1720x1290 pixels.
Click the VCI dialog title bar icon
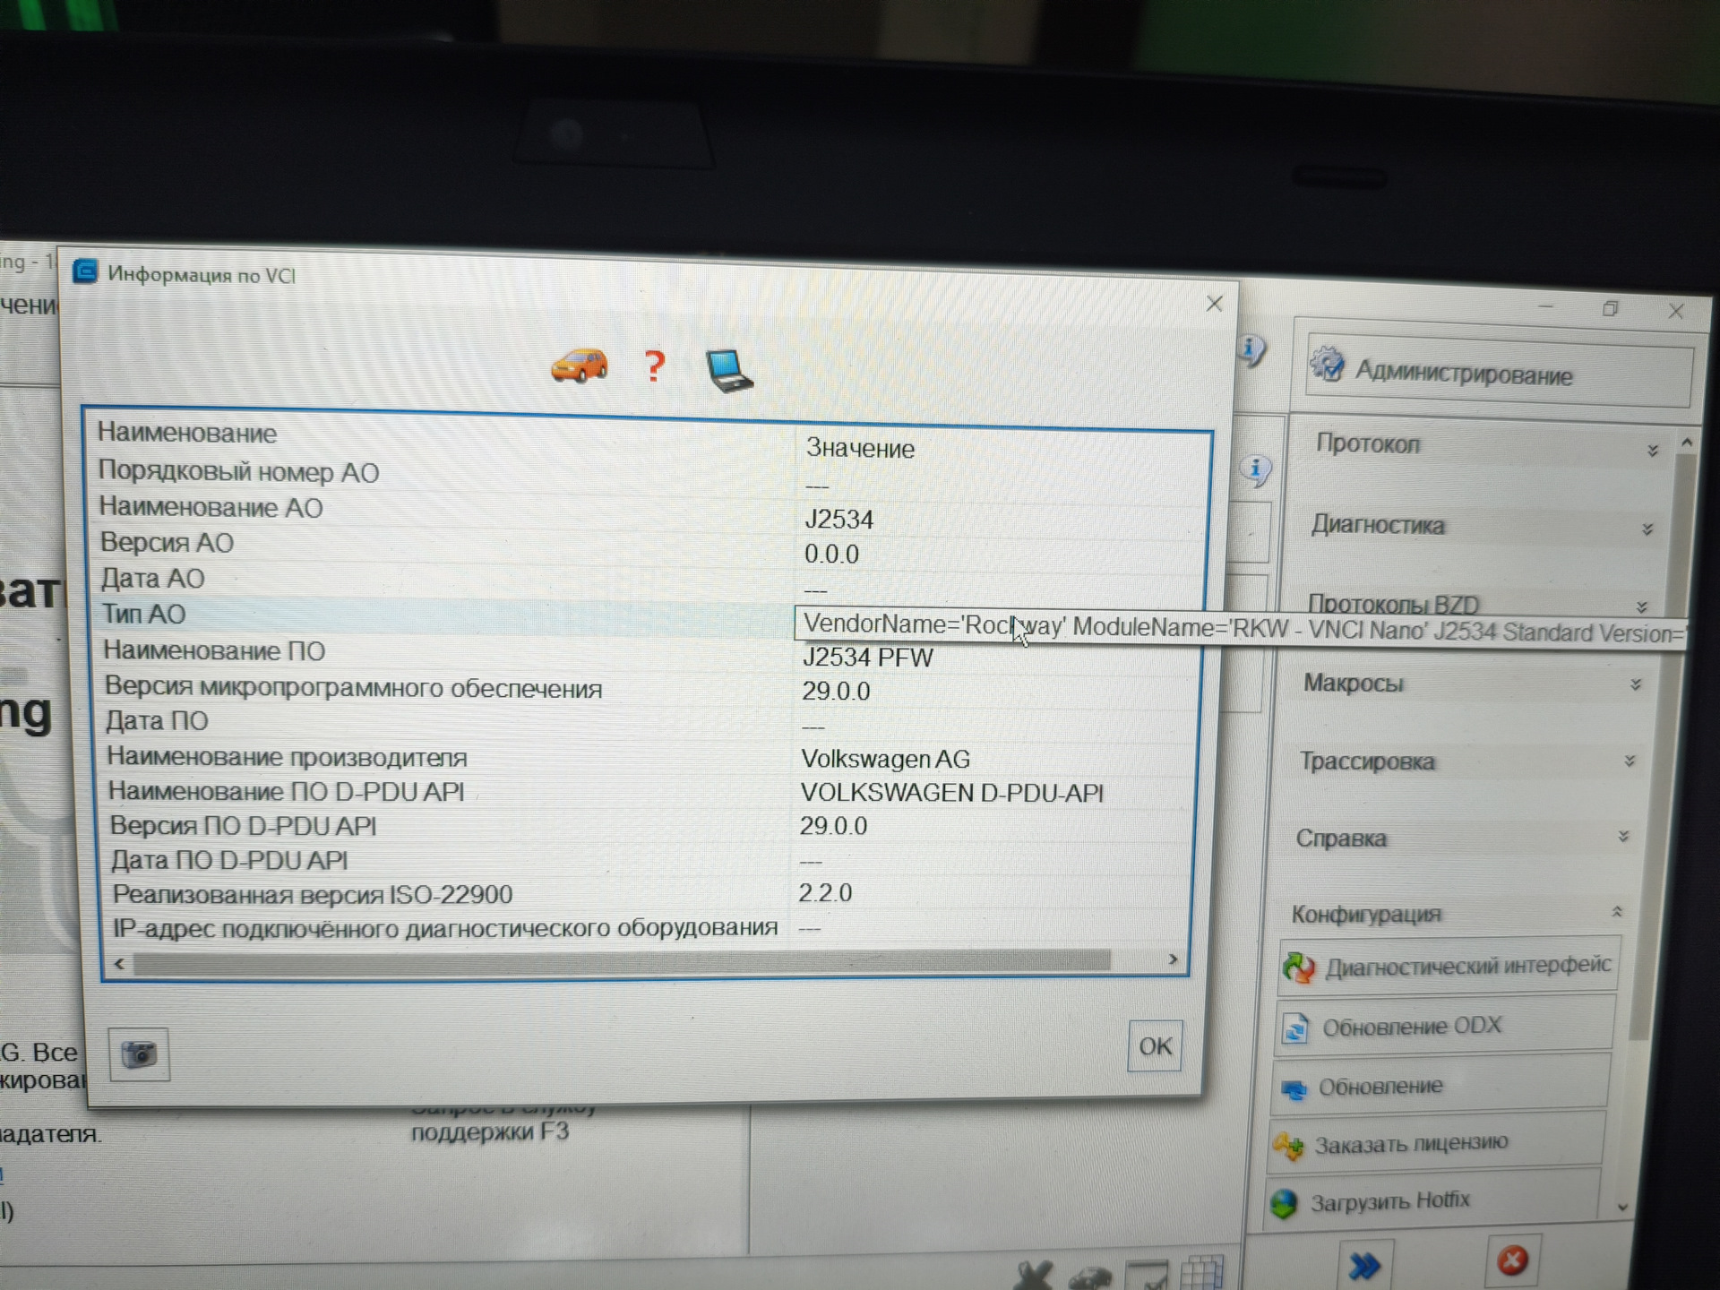pos(85,271)
